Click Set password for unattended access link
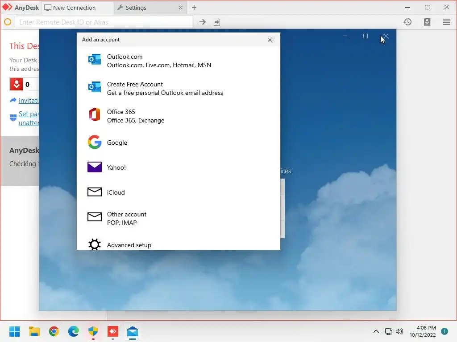The image size is (457, 342). 29,118
